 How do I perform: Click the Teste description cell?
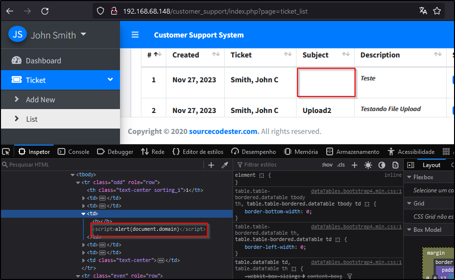pyautogui.click(x=368, y=78)
